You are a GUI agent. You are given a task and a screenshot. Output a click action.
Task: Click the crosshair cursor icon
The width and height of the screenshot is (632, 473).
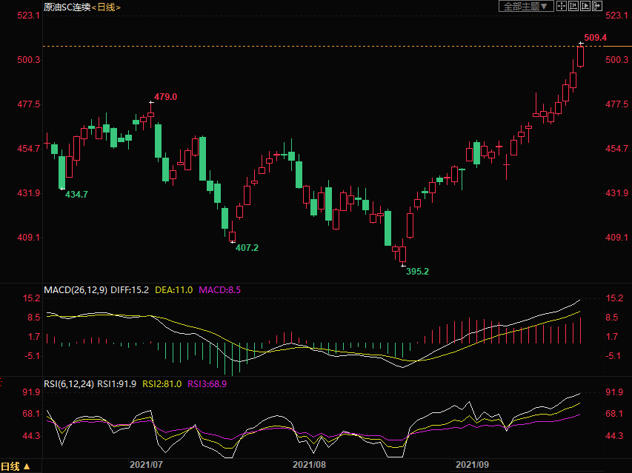(562, 7)
